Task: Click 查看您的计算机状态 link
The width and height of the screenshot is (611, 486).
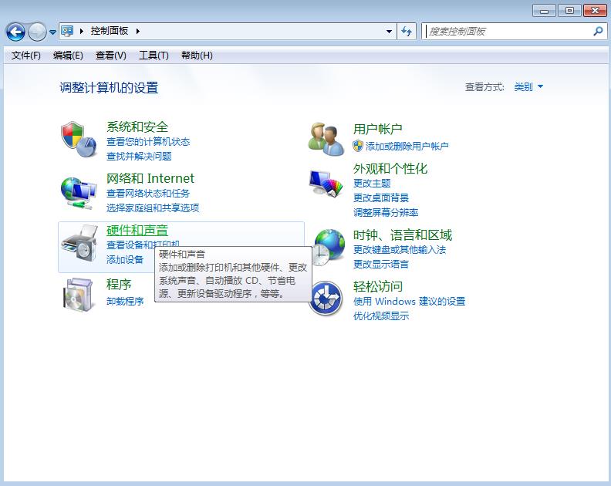Action: [148, 142]
